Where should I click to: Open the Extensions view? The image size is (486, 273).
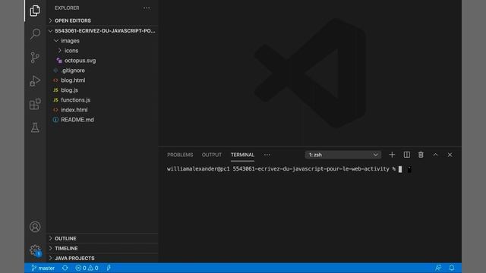pos(35,104)
